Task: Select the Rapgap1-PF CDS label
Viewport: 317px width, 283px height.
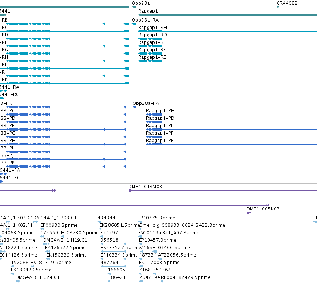Action: pos(159,133)
